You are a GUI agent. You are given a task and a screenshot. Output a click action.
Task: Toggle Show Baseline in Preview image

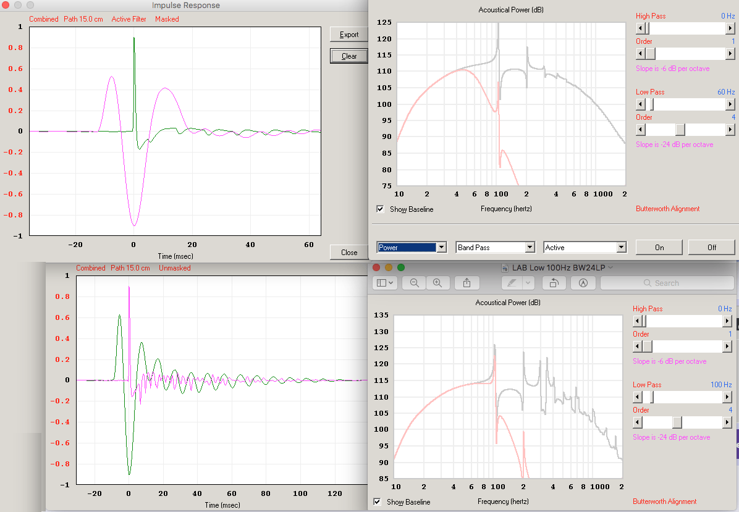point(377,502)
